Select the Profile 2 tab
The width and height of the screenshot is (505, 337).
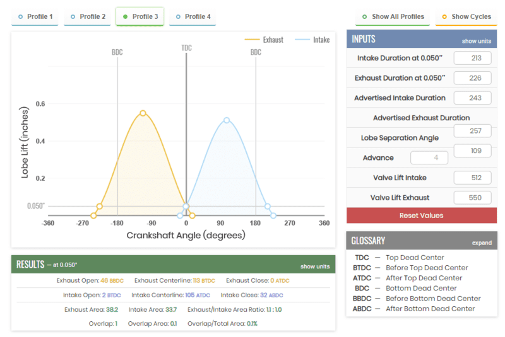pyautogui.click(x=88, y=16)
